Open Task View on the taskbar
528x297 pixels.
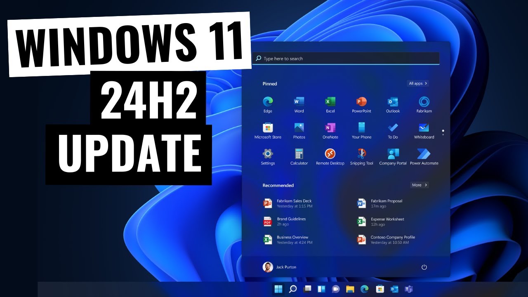pyautogui.click(x=307, y=289)
